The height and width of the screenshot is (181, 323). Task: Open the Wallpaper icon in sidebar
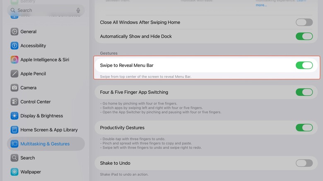pos(14,172)
